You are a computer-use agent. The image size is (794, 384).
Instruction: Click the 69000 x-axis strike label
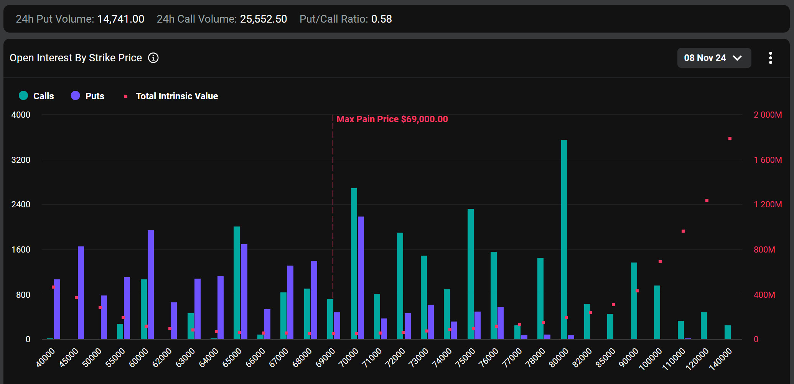click(326, 358)
